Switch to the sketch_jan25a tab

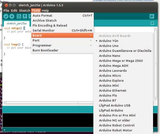click(x=17, y=24)
